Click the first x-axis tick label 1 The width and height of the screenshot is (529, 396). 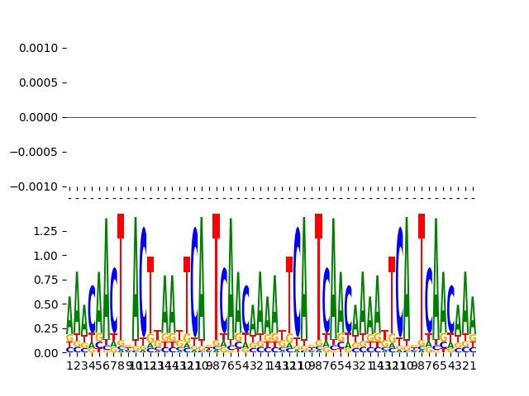(69, 365)
